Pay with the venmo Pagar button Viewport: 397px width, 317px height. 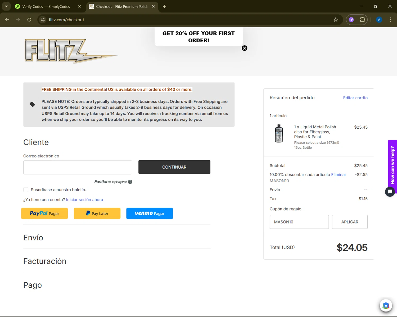(x=150, y=213)
